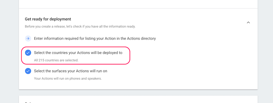
Task: Collapse the Get ready for deployment section
Action: pyautogui.click(x=248, y=23)
